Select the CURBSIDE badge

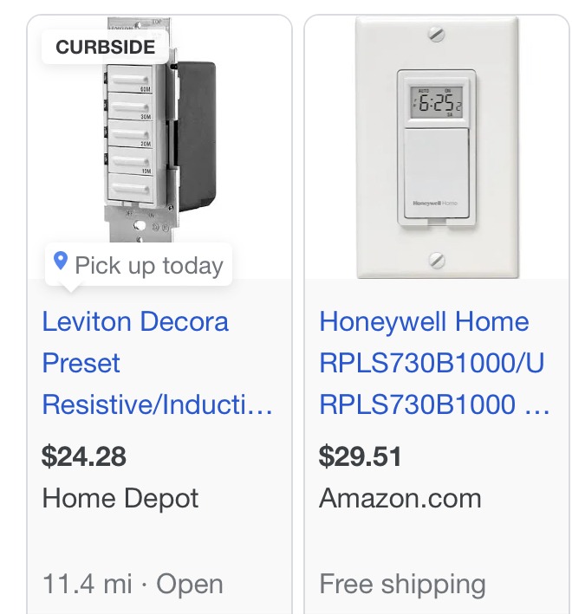point(105,47)
